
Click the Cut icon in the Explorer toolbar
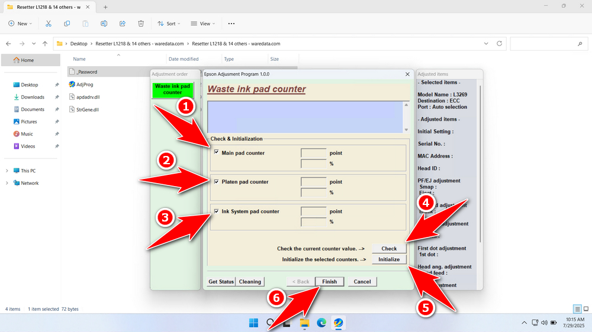[49, 24]
